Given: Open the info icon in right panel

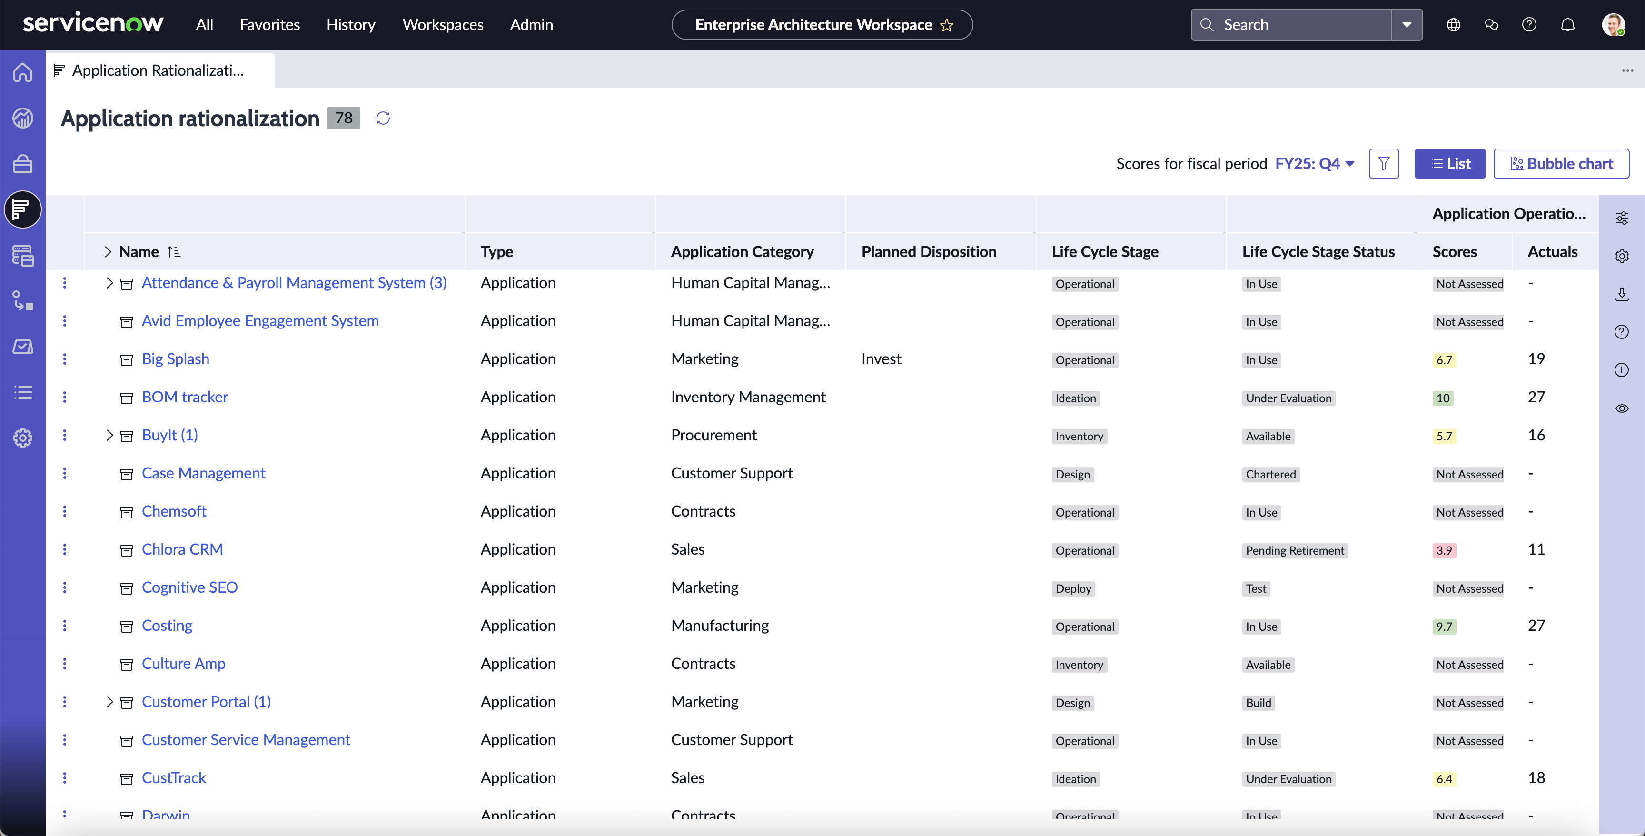Looking at the screenshot, I should (x=1622, y=370).
